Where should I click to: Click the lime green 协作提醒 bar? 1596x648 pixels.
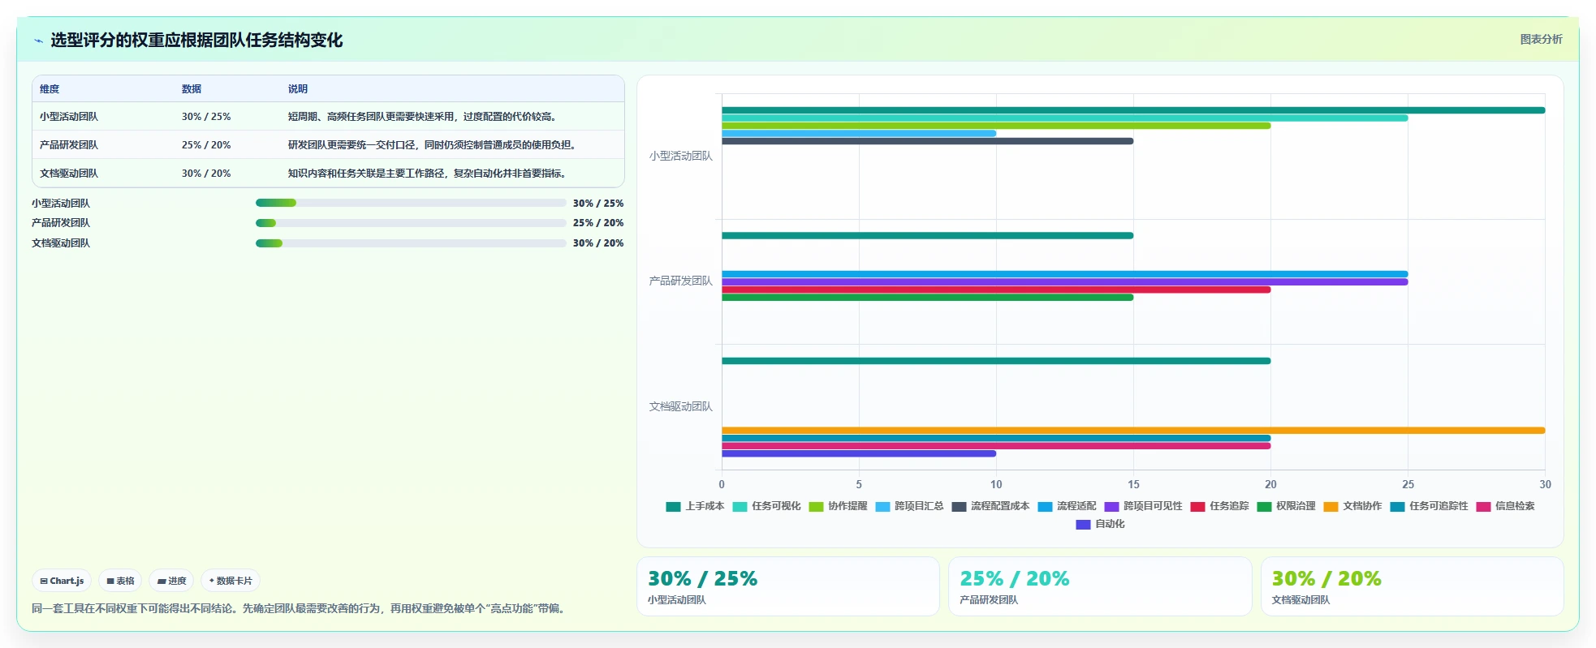(996, 126)
